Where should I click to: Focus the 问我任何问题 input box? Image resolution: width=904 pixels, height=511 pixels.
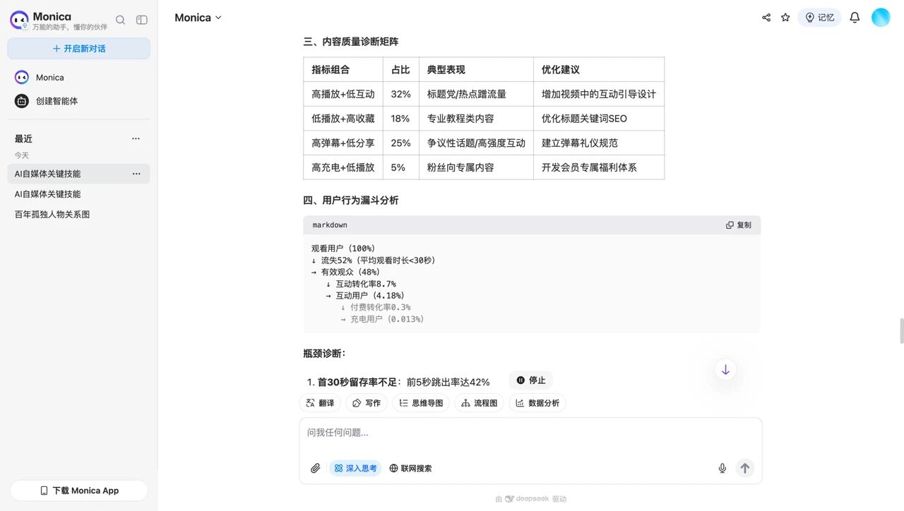pyautogui.click(x=530, y=433)
